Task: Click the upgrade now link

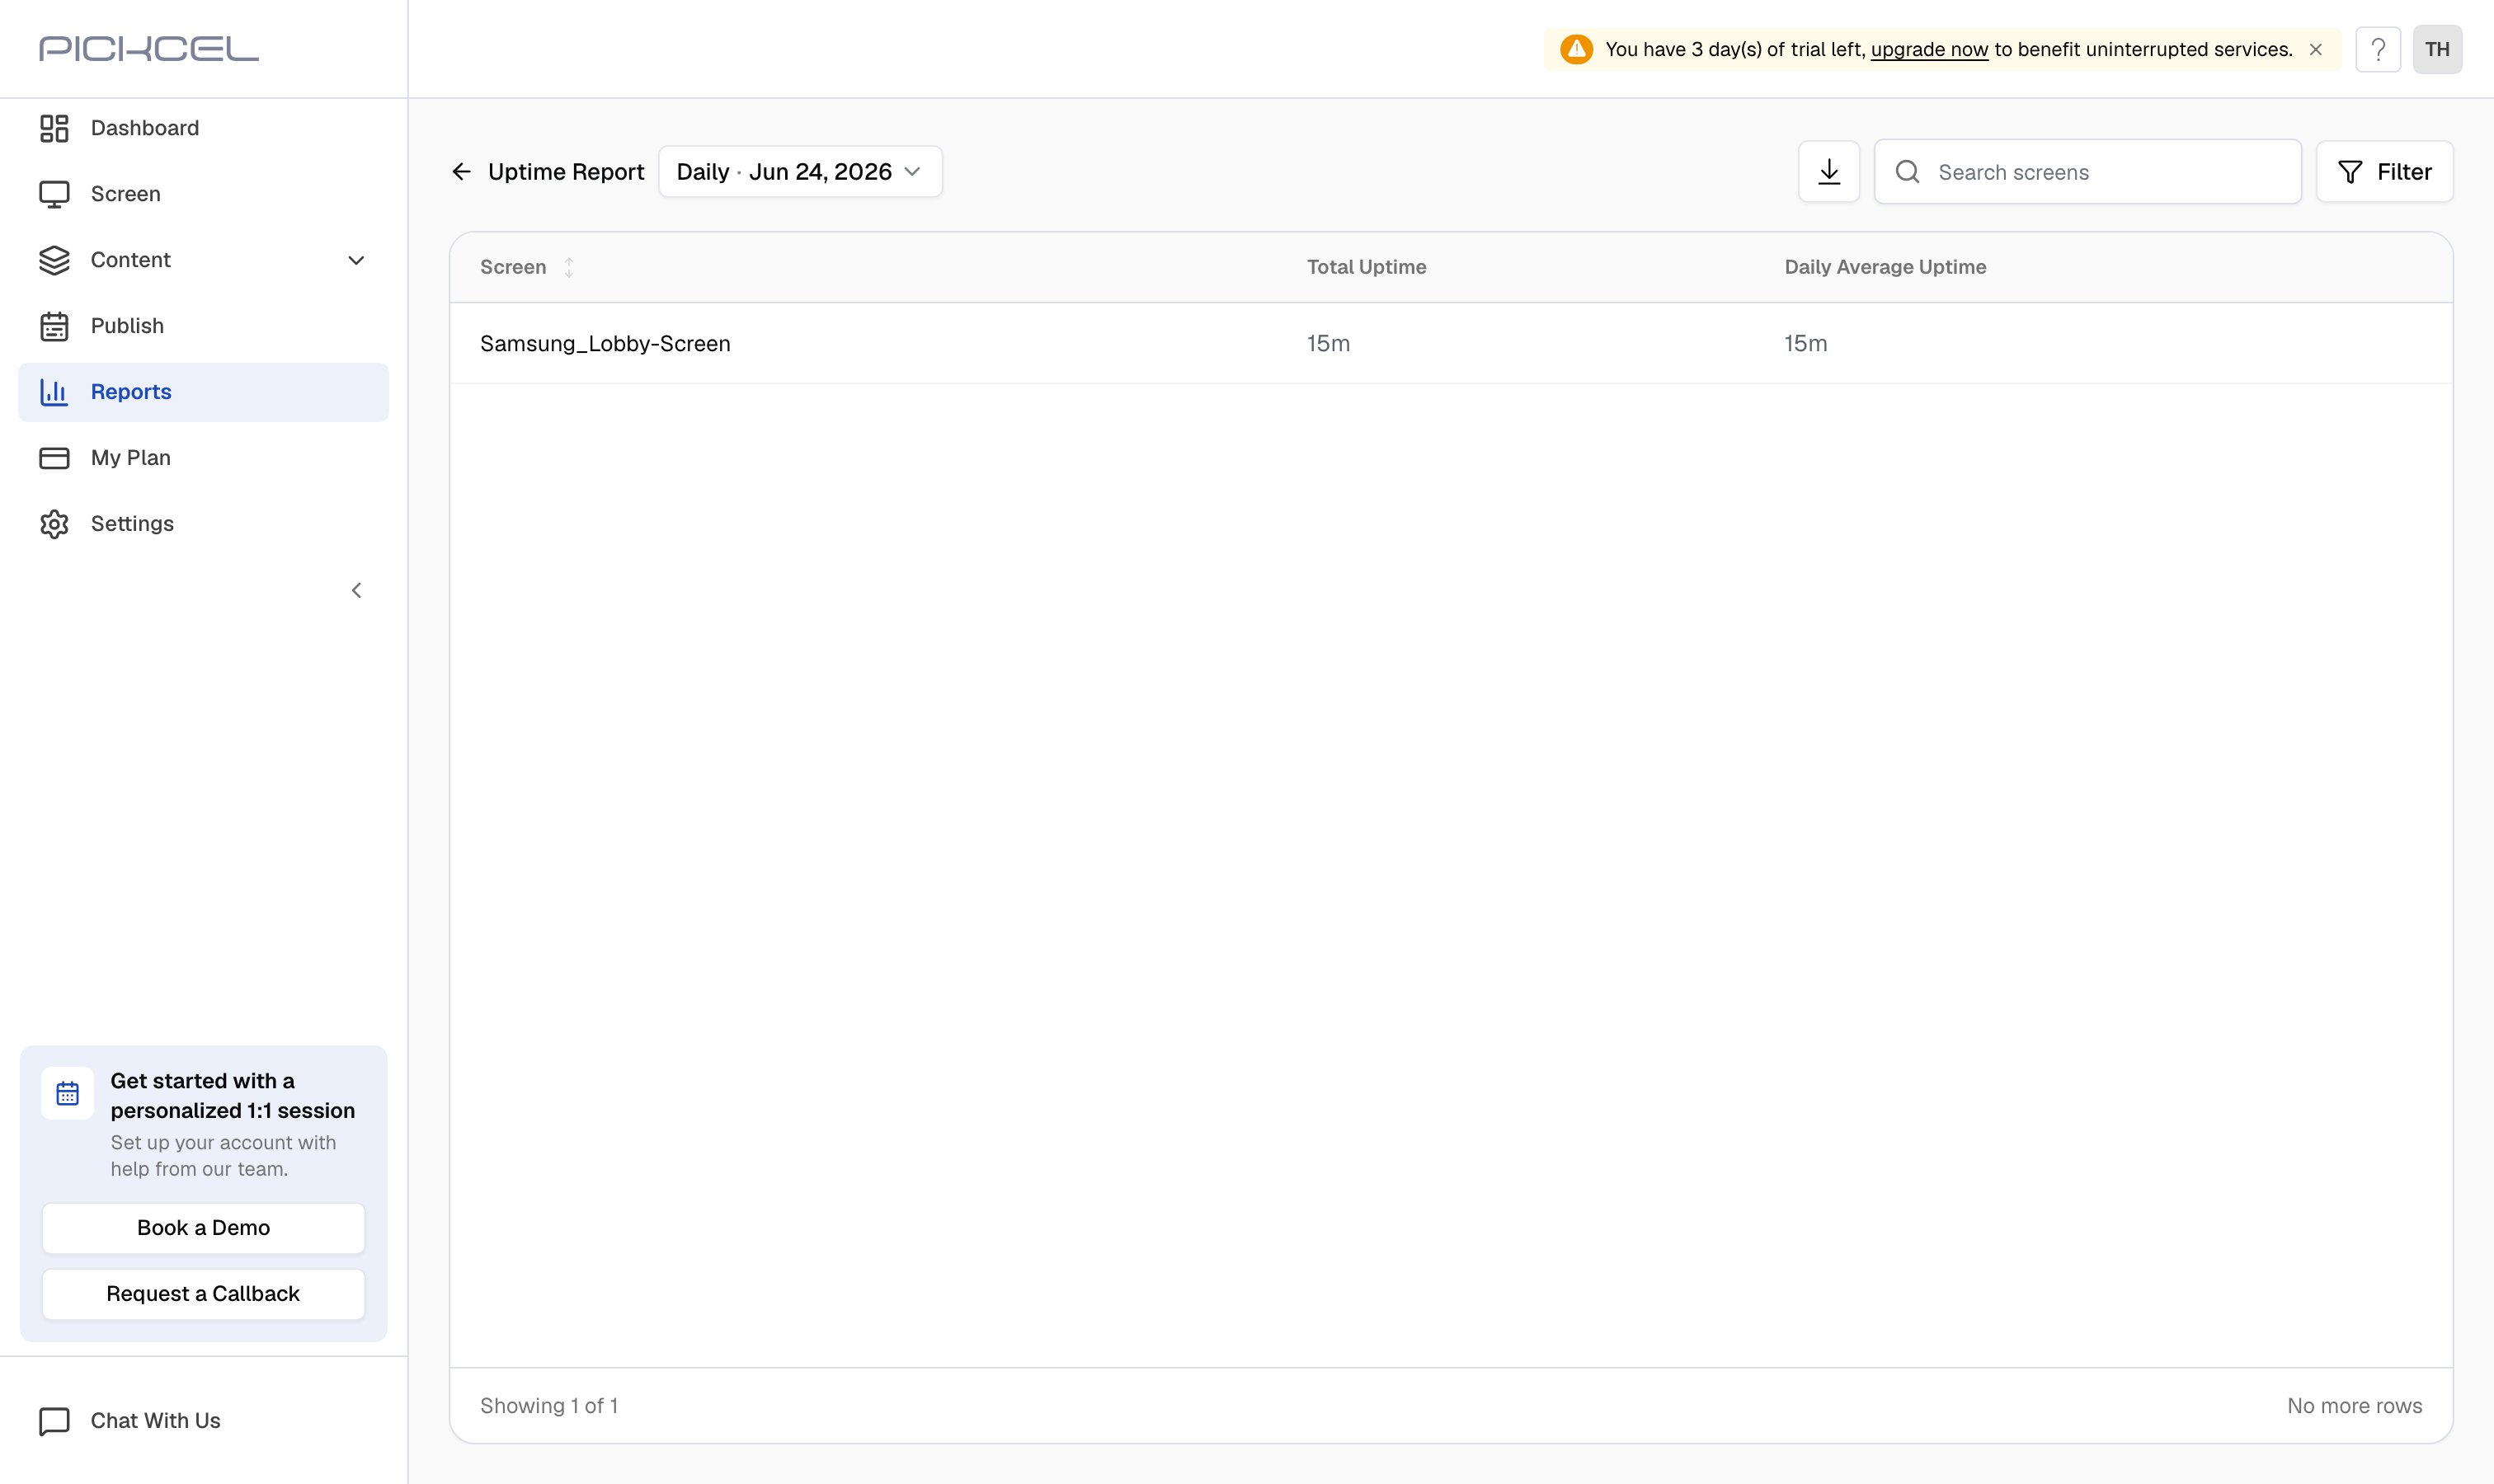Action: (x=1929, y=49)
